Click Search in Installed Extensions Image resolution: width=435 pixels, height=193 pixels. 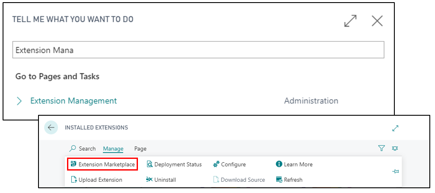[x=83, y=149]
